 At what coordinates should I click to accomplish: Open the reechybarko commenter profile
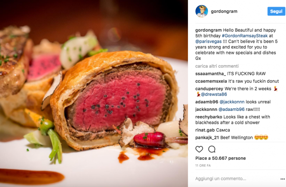[x=209, y=117]
